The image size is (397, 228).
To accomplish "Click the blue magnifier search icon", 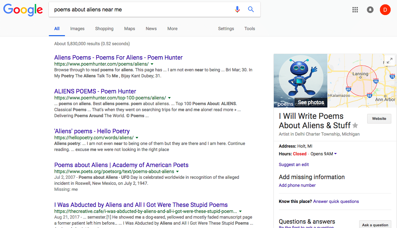I will 251,9.
